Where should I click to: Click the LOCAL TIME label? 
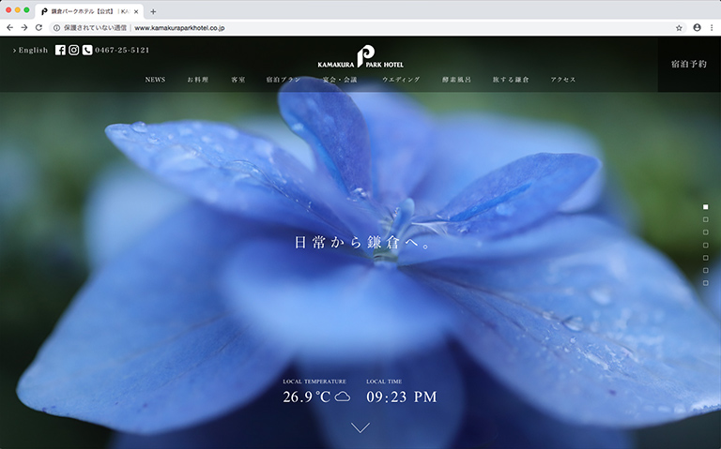tap(384, 382)
